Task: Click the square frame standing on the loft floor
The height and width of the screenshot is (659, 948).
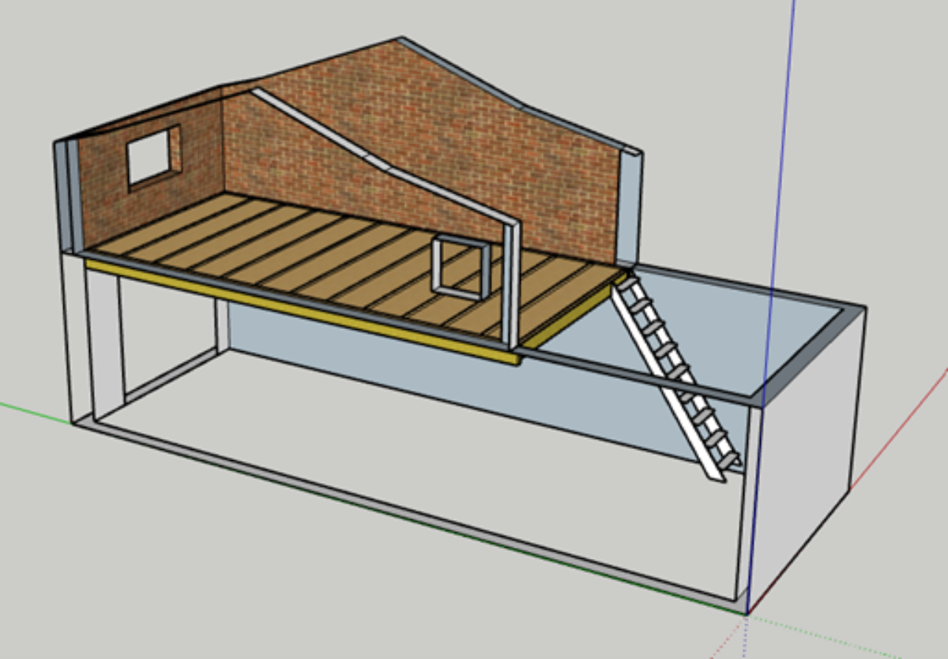Action: tap(461, 268)
